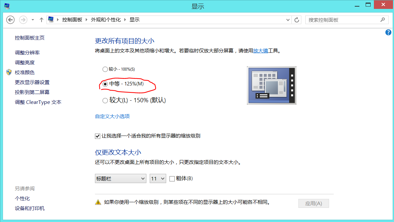Open 个性化 under 另请参阅
The image size is (394, 222).
[22, 198]
